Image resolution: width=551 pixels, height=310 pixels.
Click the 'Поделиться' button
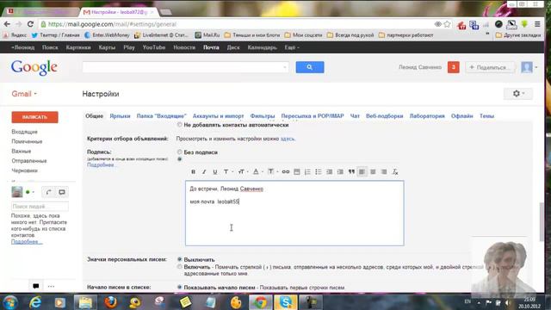[490, 67]
